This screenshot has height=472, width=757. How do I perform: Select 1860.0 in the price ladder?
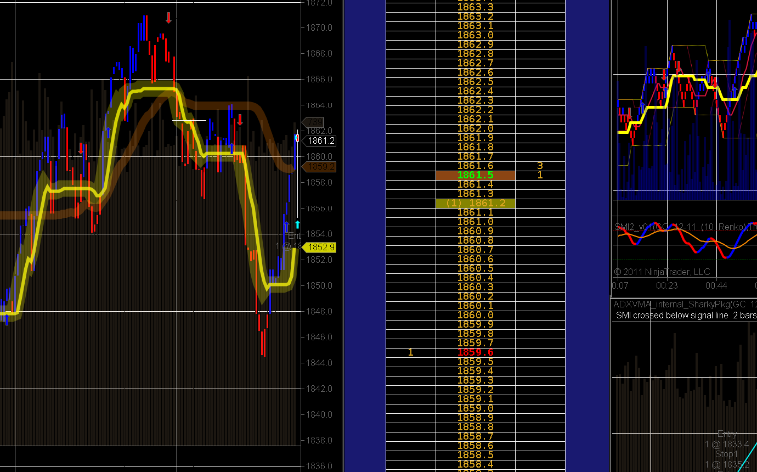click(x=475, y=315)
